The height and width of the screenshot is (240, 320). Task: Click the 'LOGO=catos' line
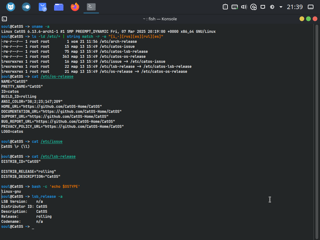point(12,132)
